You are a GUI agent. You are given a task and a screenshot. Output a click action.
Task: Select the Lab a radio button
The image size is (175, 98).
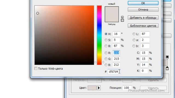134,40
